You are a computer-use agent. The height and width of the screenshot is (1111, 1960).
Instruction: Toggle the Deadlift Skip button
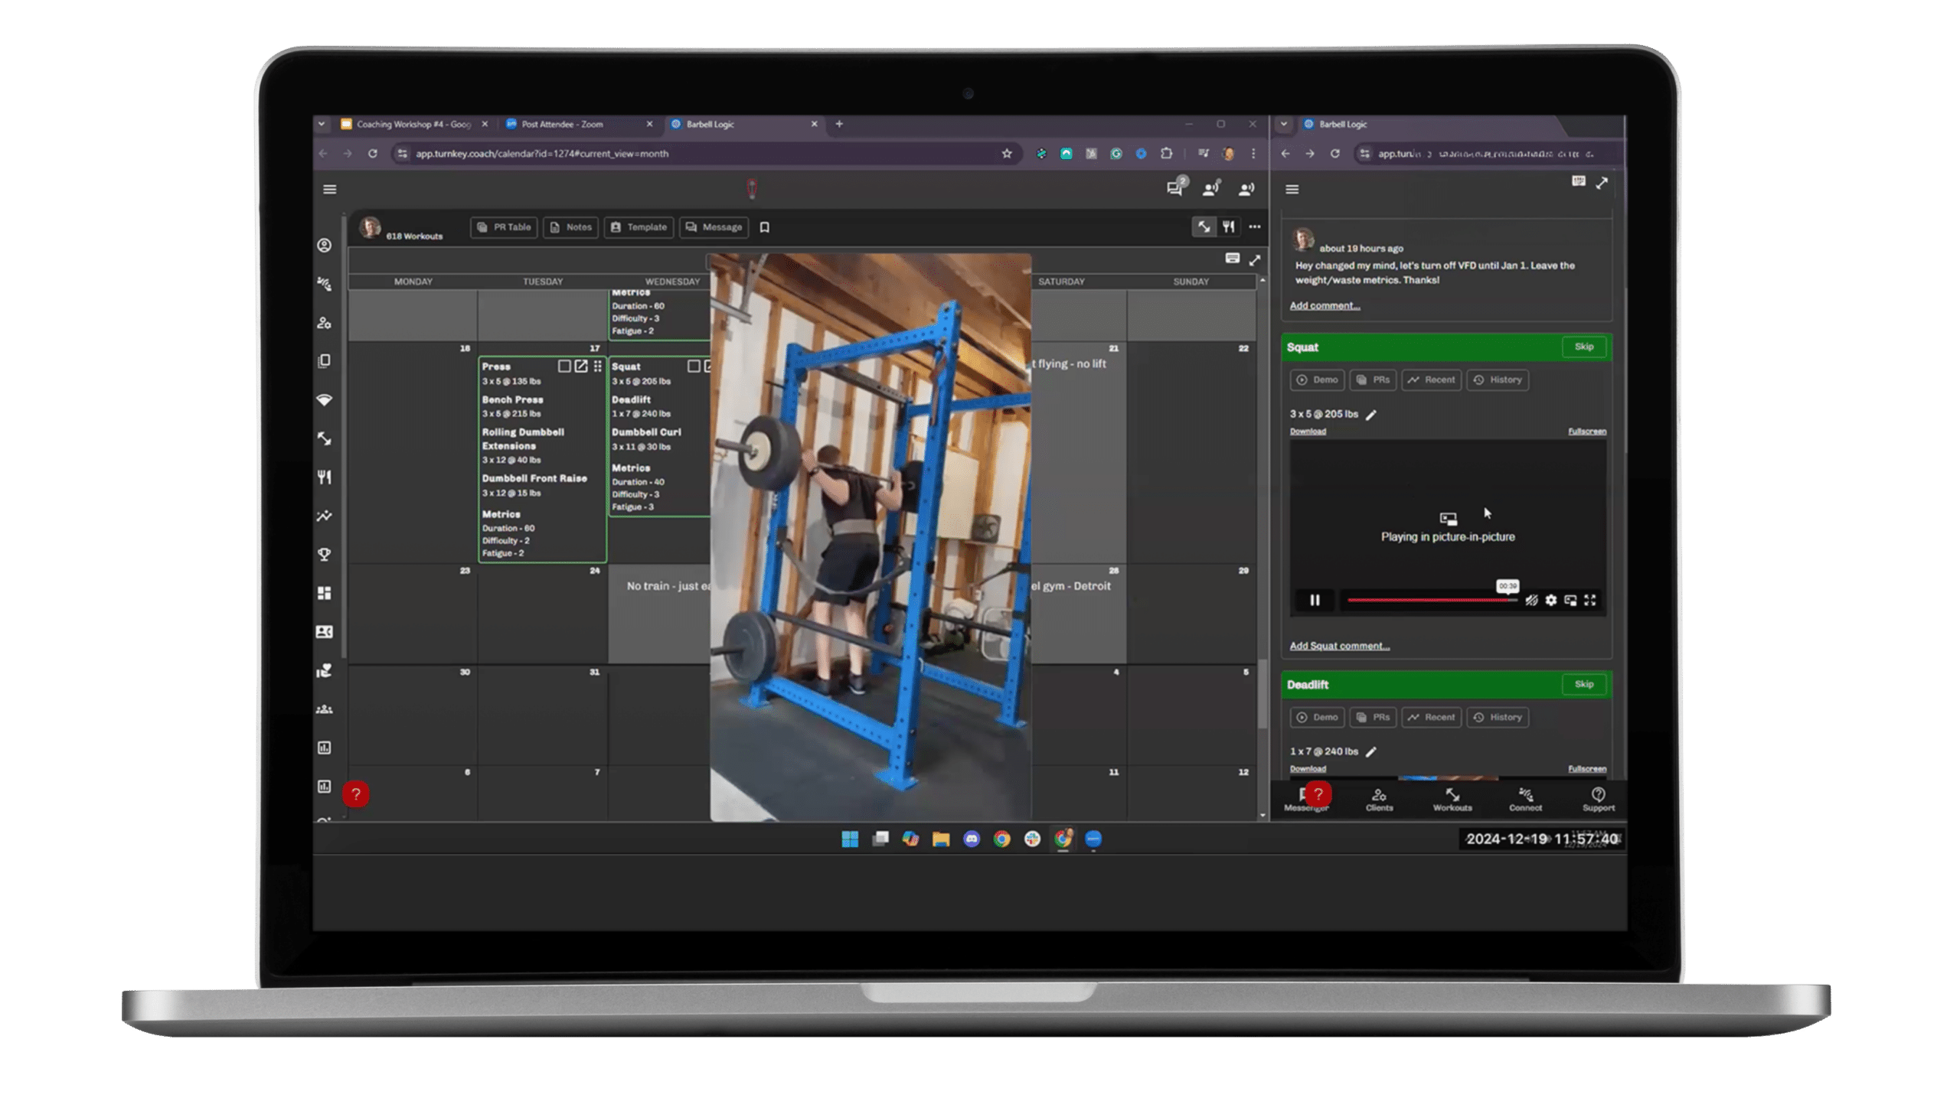point(1584,683)
